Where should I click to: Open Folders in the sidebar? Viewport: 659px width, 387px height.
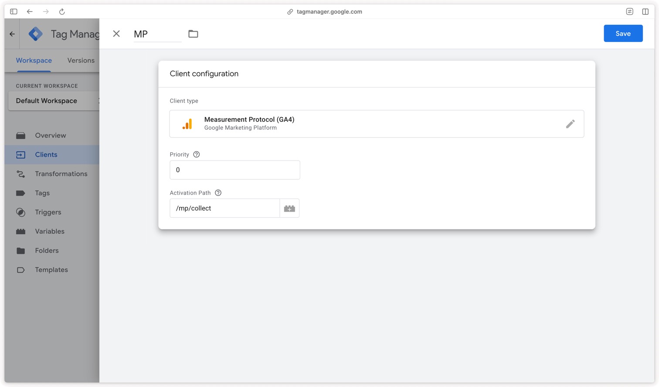point(52,250)
